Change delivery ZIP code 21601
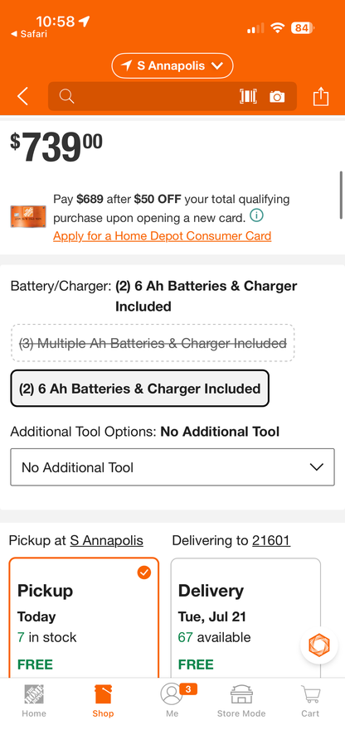 coord(271,541)
